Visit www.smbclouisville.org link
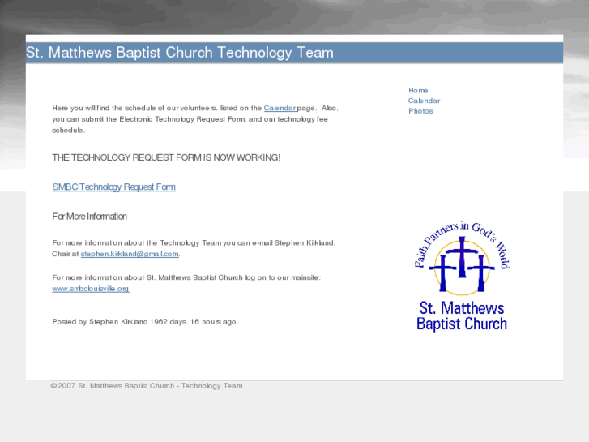 click(x=91, y=289)
